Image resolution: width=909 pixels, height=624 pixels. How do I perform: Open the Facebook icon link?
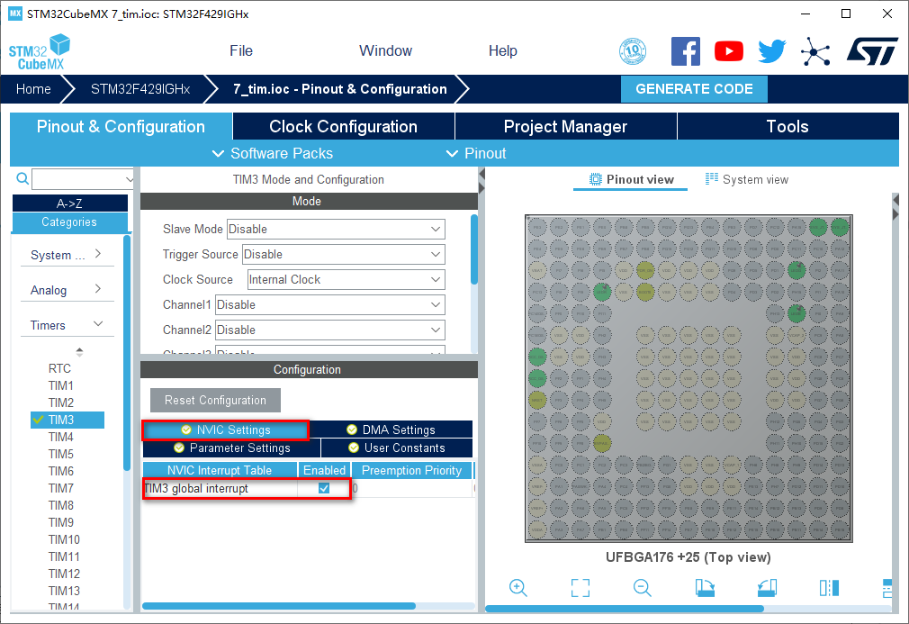[686, 51]
